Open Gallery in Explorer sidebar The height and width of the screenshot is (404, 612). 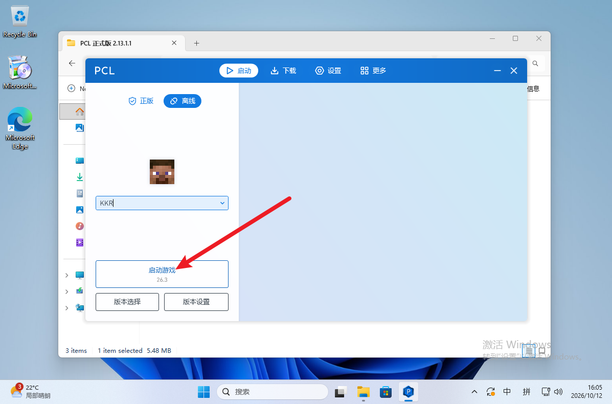[x=80, y=128]
